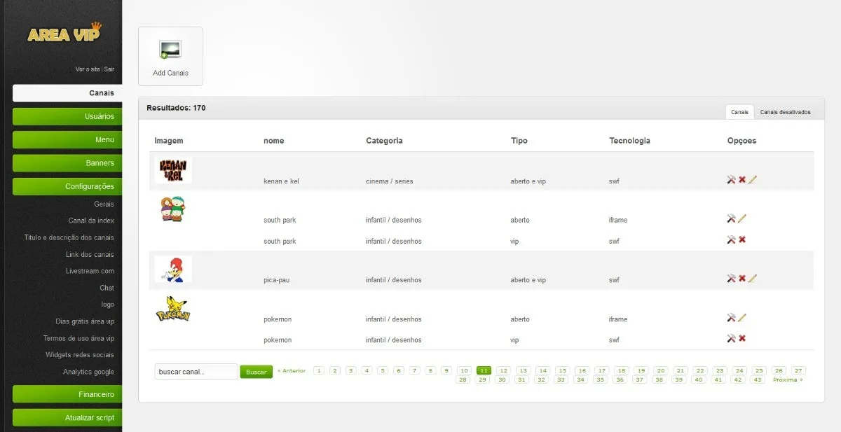Open Termos de uso área vip
Viewport: 841px width, 432px height.
point(78,338)
